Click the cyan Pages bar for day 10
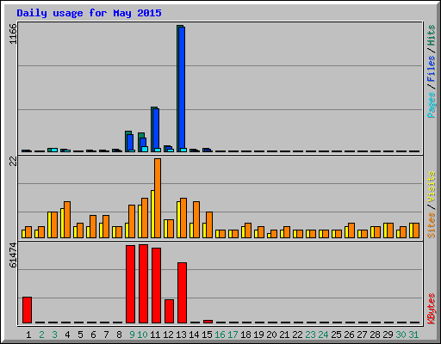The height and width of the screenshot is (344, 441). [x=145, y=149]
